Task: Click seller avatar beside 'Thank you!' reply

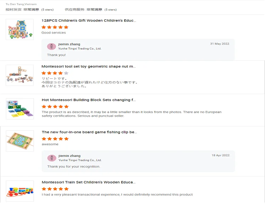Action: [52, 46]
